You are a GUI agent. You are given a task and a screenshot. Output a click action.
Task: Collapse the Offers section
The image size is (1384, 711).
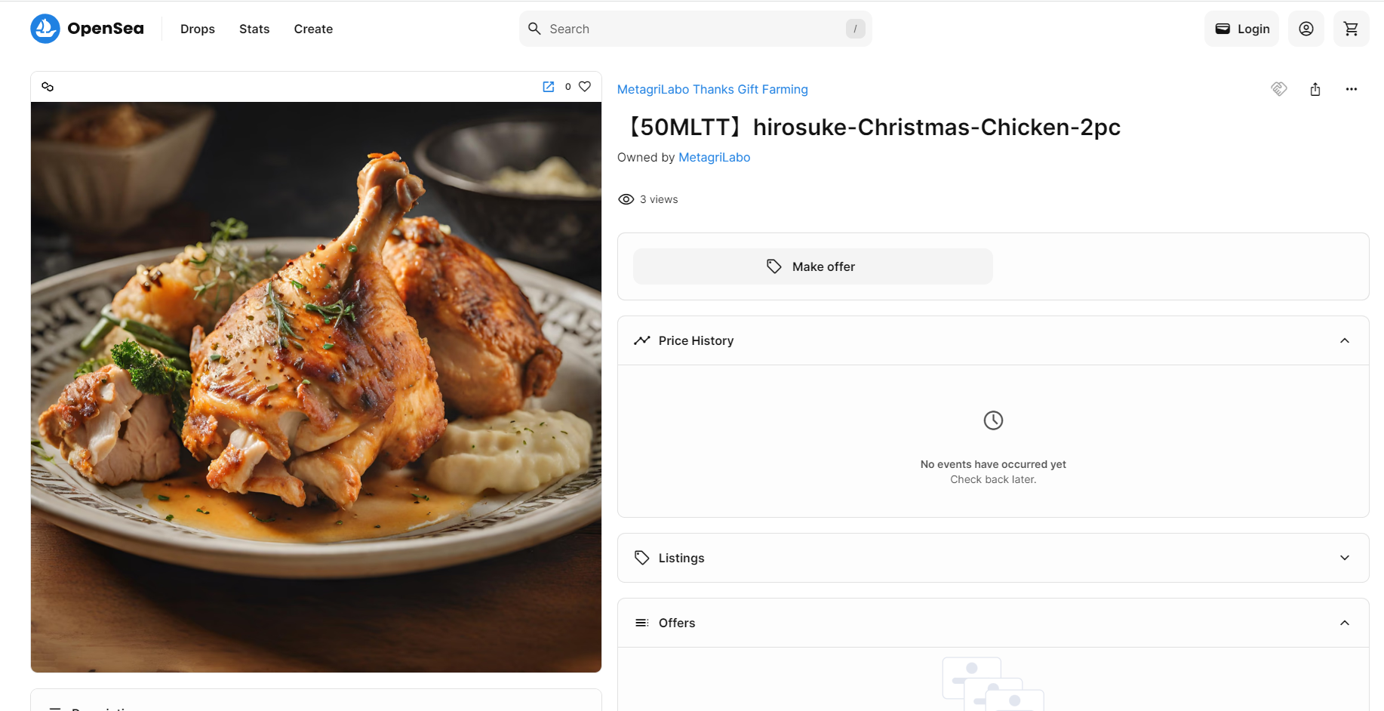1344,623
